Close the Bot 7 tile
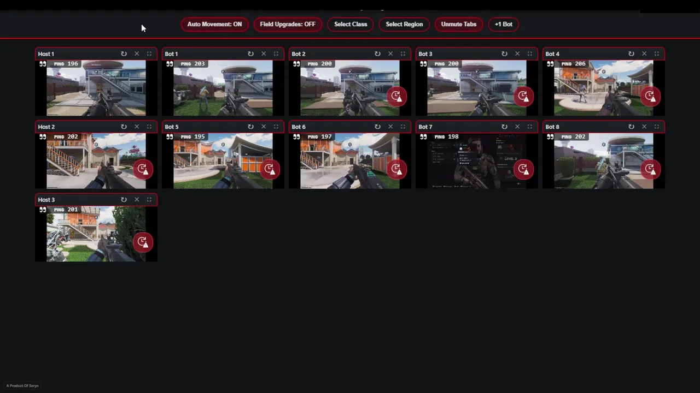This screenshot has height=393, width=700. pyautogui.click(x=517, y=127)
